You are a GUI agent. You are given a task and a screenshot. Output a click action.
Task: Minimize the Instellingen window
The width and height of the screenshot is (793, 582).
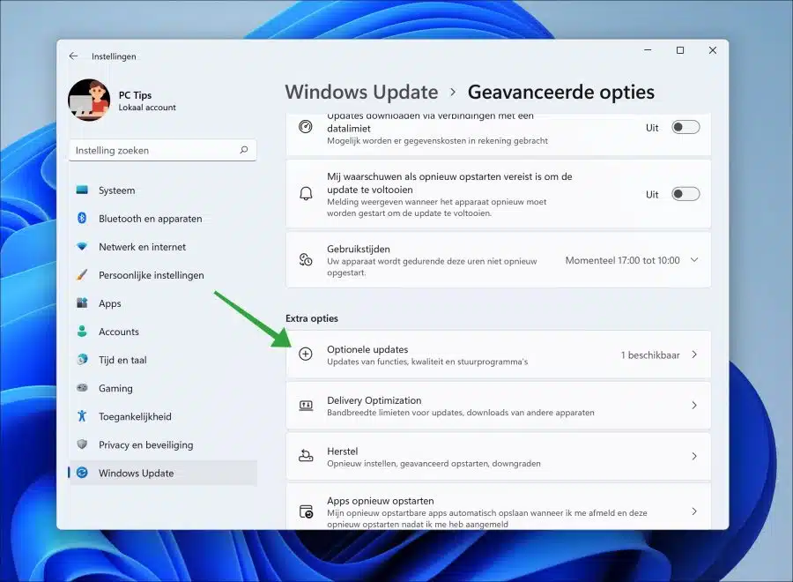pyautogui.click(x=648, y=50)
